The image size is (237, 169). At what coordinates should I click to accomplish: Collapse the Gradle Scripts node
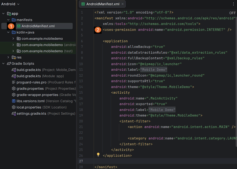click(x=3, y=63)
